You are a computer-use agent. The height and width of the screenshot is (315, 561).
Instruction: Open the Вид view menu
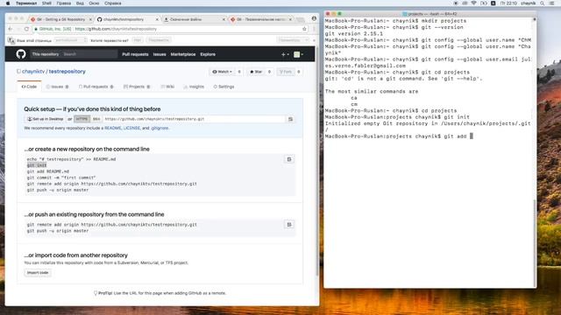point(80,3)
